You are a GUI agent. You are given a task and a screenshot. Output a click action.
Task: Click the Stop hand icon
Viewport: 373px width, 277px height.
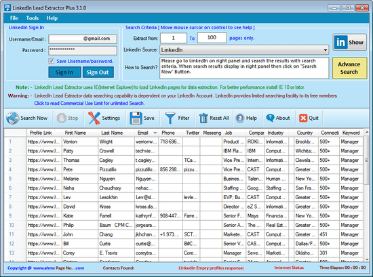tap(62, 118)
